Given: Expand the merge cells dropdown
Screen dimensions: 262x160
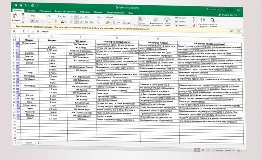Looking at the screenshot, I should click(102, 22).
